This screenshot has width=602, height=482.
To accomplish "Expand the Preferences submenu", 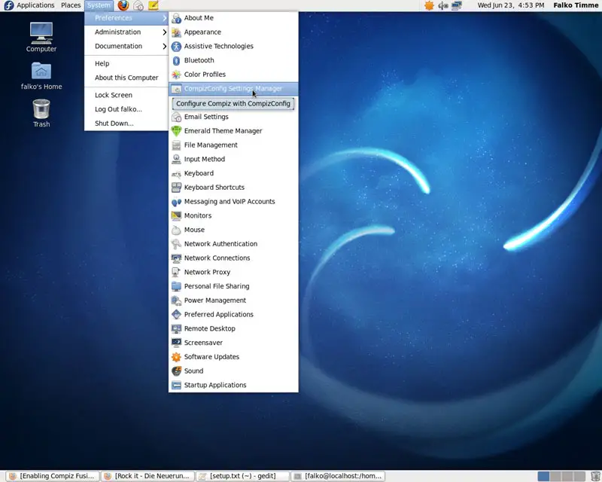I will pyautogui.click(x=126, y=17).
